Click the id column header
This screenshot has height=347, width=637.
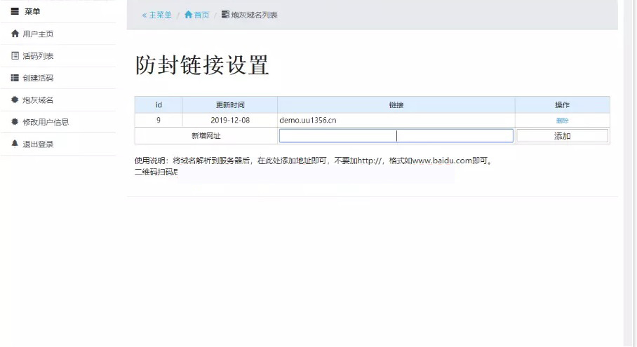click(x=159, y=105)
